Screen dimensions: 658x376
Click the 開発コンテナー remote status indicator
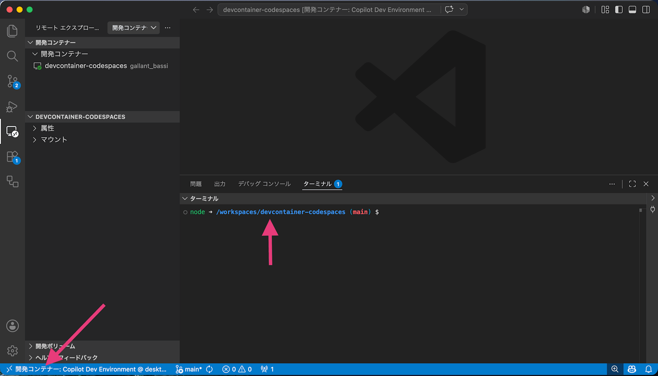pos(87,369)
